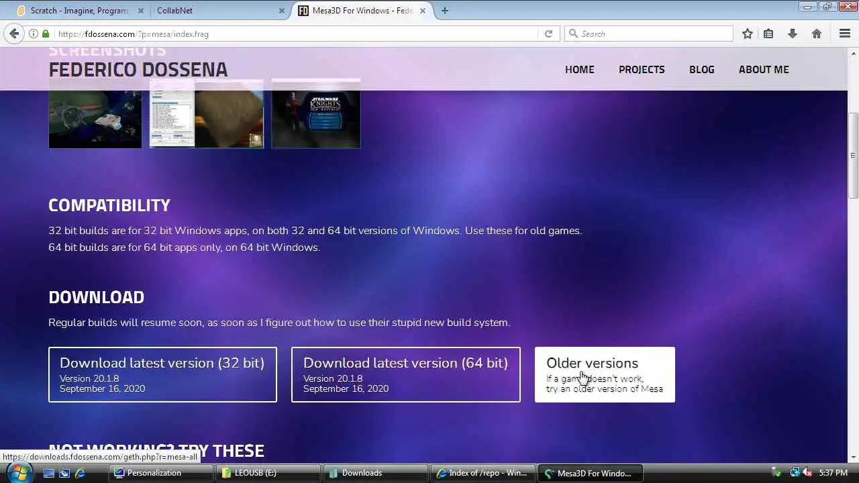Open the Firefox downloads arrow
Screen dimensions: 859x483
click(x=793, y=34)
